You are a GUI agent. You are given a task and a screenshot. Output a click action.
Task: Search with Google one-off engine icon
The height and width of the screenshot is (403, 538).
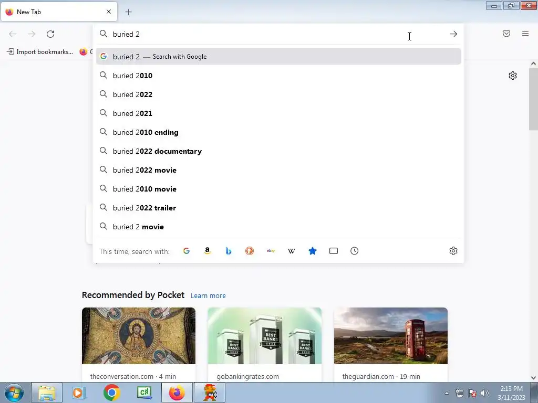pos(187,251)
